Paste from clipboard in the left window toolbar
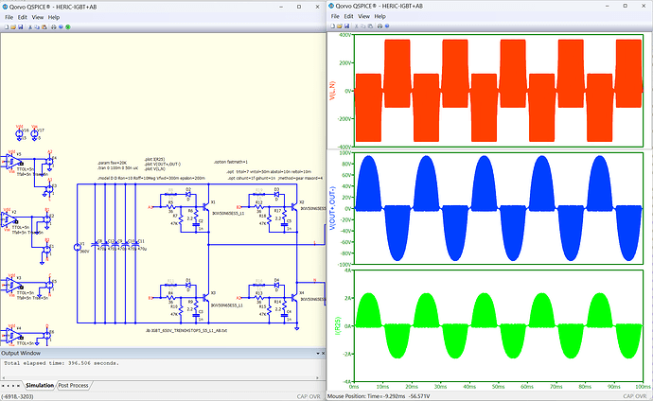 coord(44,27)
